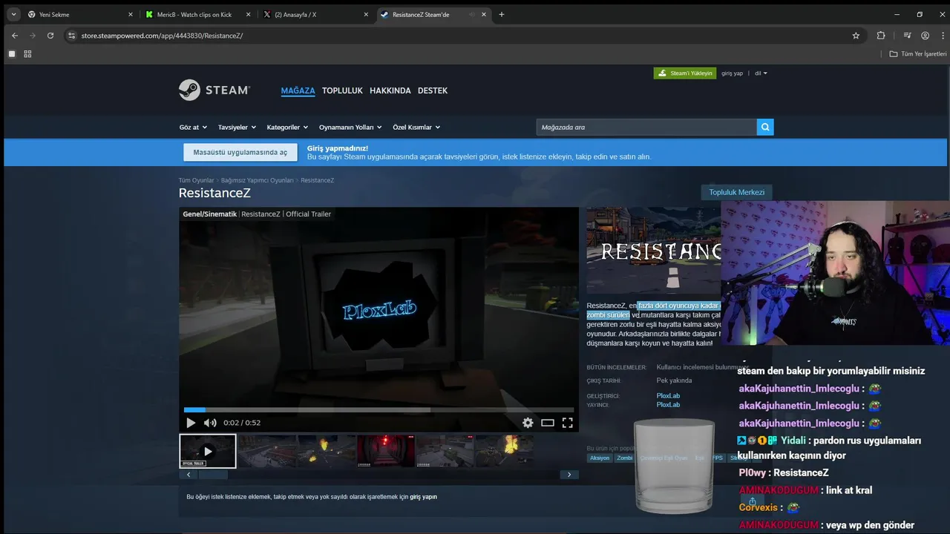Click Masaüstü uygulamasında aç button
This screenshot has width=950, height=534.
240,152
